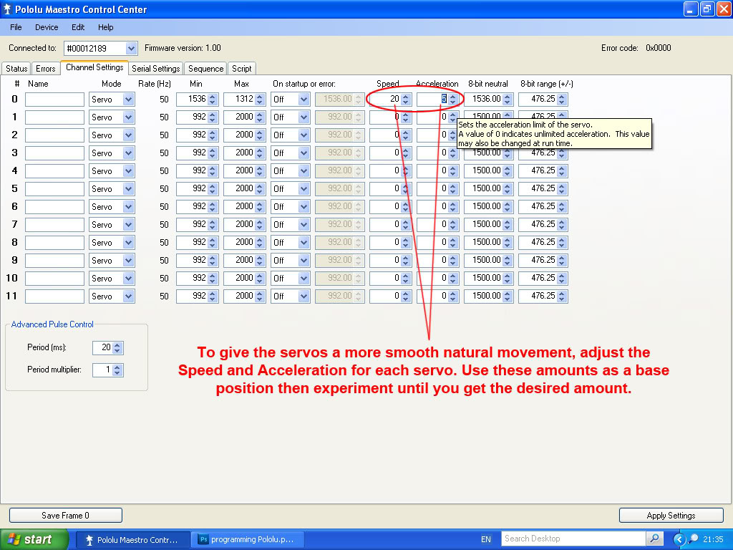The width and height of the screenshot is (733, 550).
Task: Switch to the Photoshop programming Pololu taskbar item
Action: 247,540
